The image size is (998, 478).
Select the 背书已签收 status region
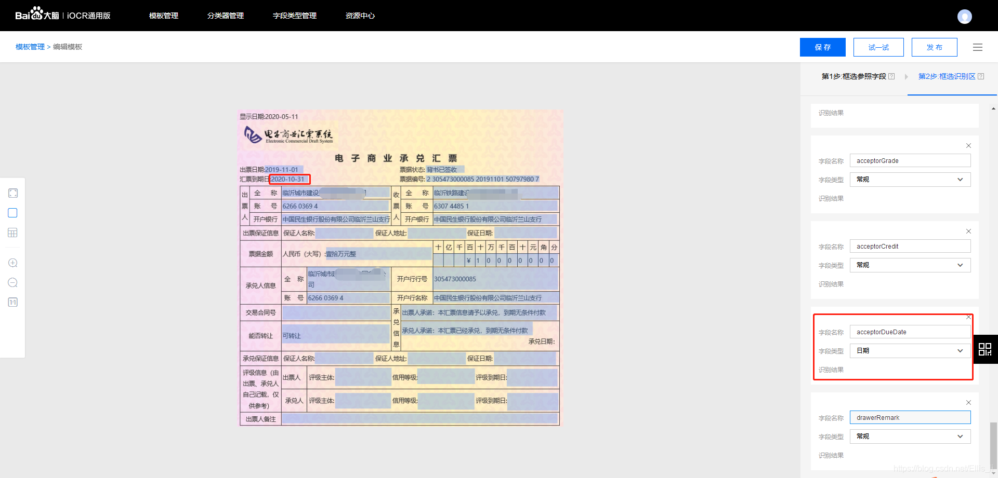[445, 170]
